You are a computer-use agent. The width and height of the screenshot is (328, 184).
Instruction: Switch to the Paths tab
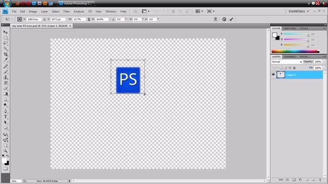coord(303,57)
